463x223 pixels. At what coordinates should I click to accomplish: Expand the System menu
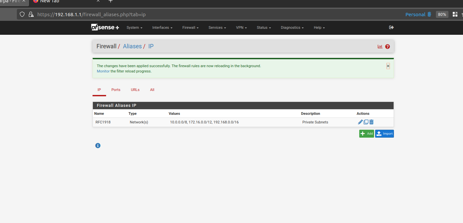(135, 27)
